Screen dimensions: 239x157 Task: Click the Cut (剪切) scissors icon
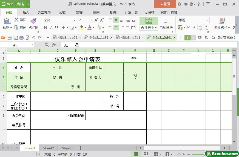[16, 20]
